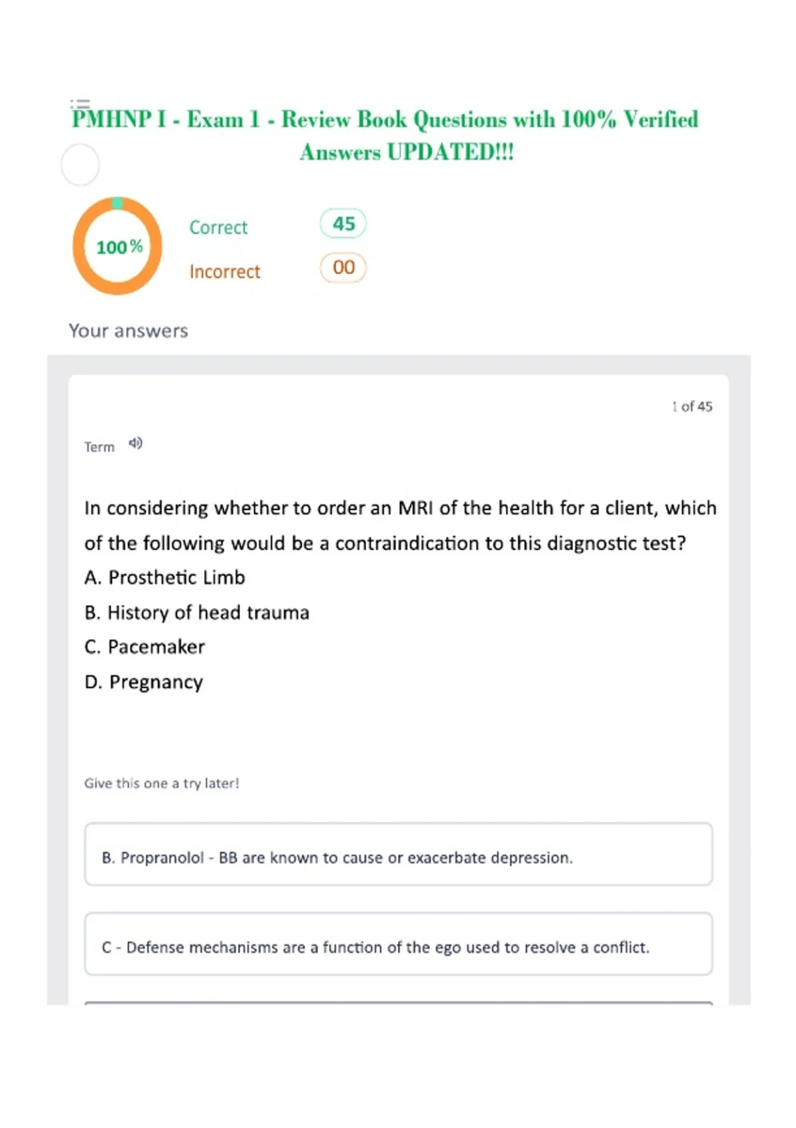Click 'Give this one a try later!' message
796x1128 pixels.
tap(161, 784)
